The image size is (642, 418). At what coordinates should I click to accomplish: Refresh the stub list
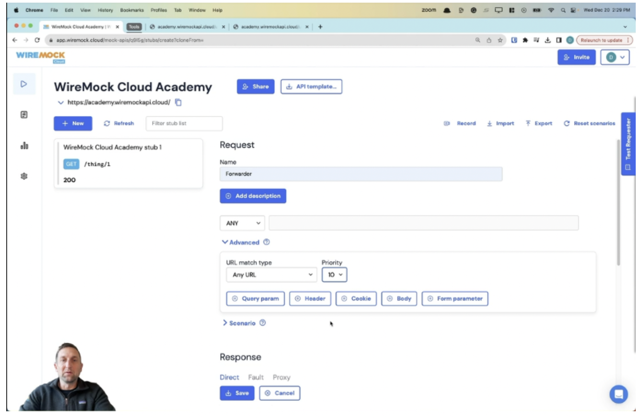(119, 123)
